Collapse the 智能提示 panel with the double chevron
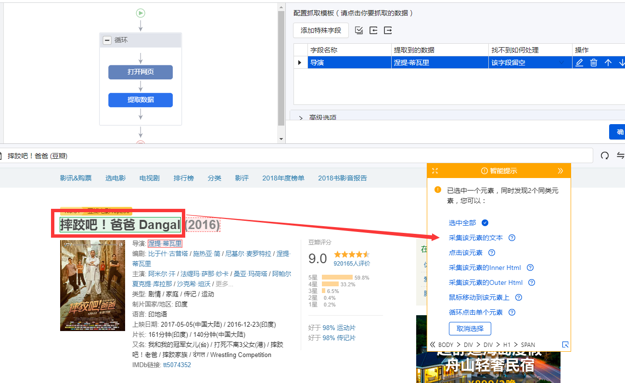625x383 pixels. point(560,171)
